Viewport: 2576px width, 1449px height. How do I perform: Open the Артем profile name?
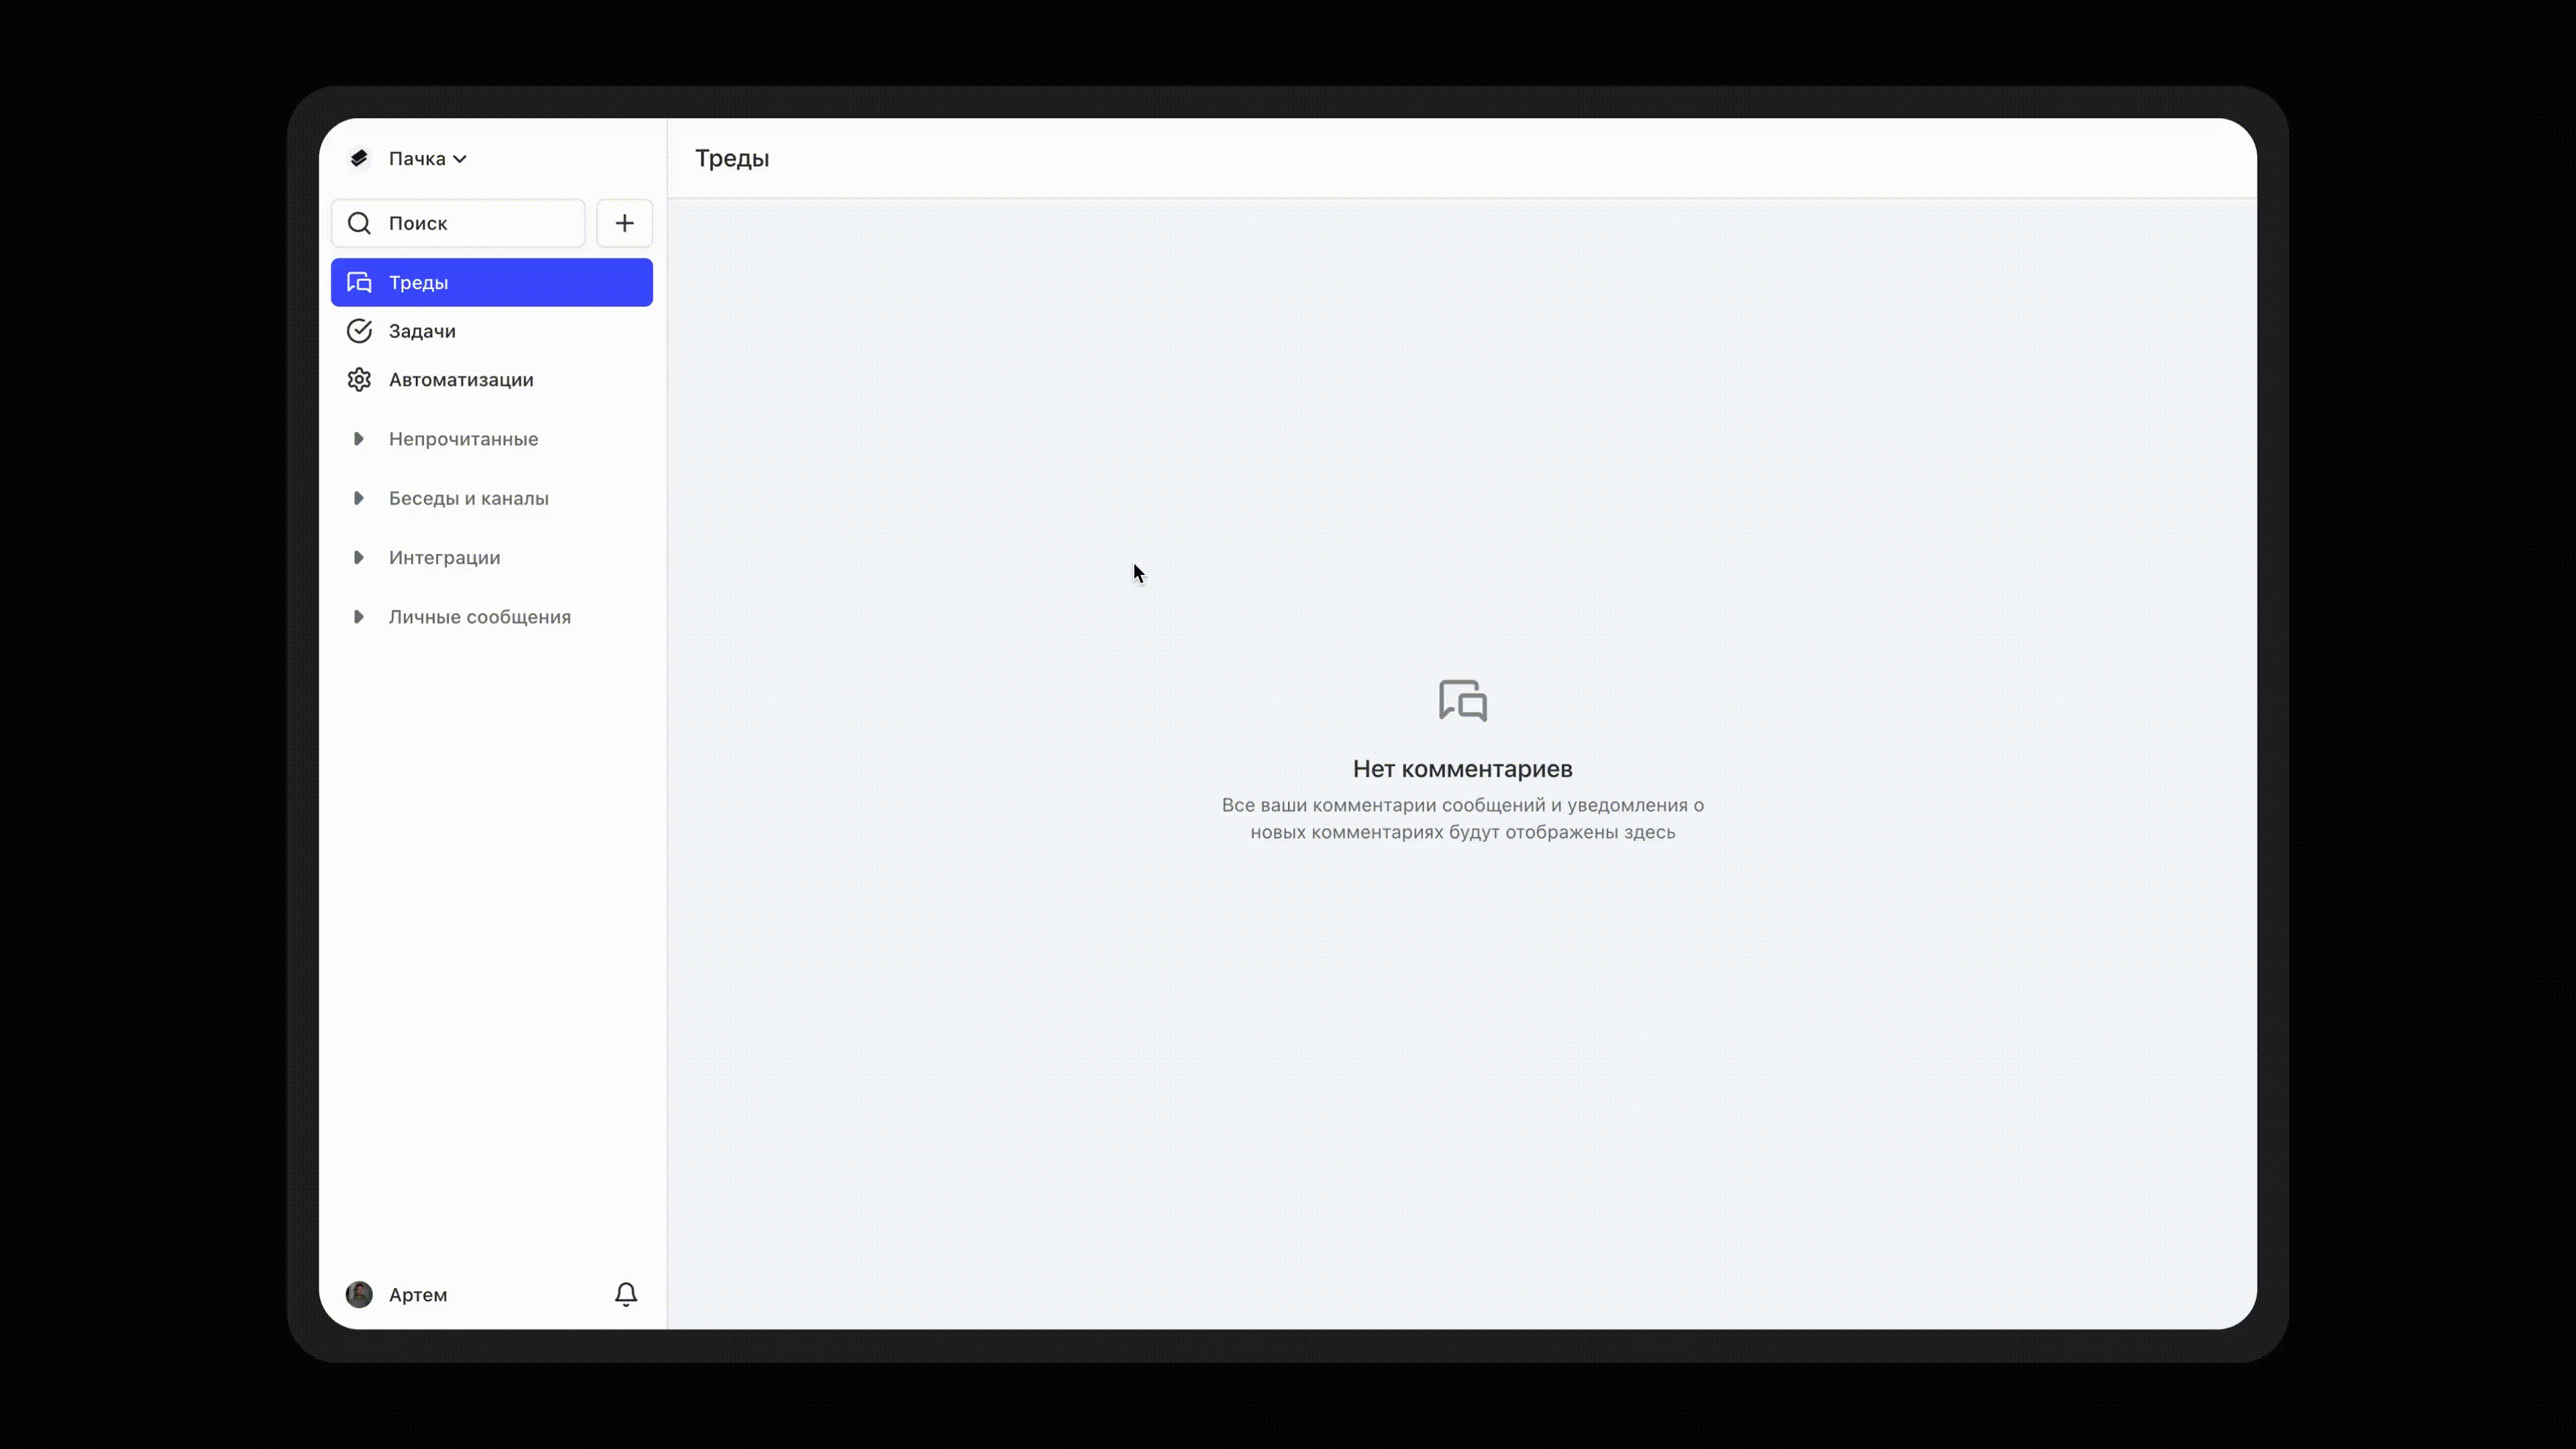418,1295
